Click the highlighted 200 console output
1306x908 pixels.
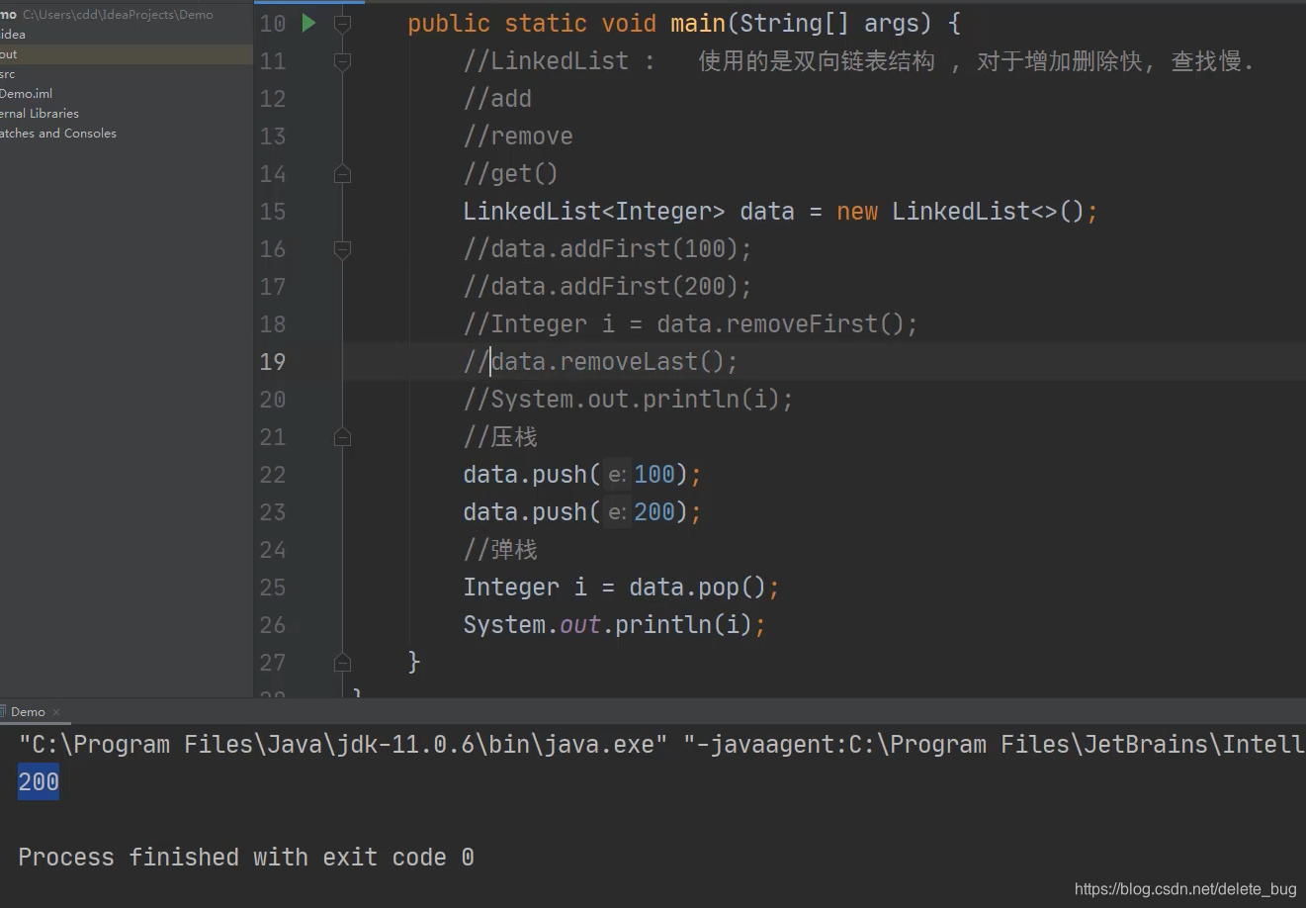pyautogui.click(x=39, y=782)
